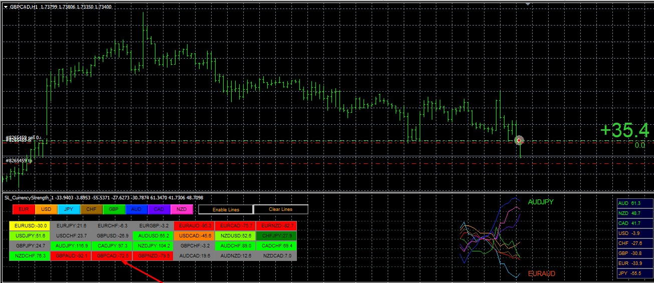Choose the AUDCAD:19.6 pair cell
The width and height of the screenshot is (654, 283).
click(194, 256)
